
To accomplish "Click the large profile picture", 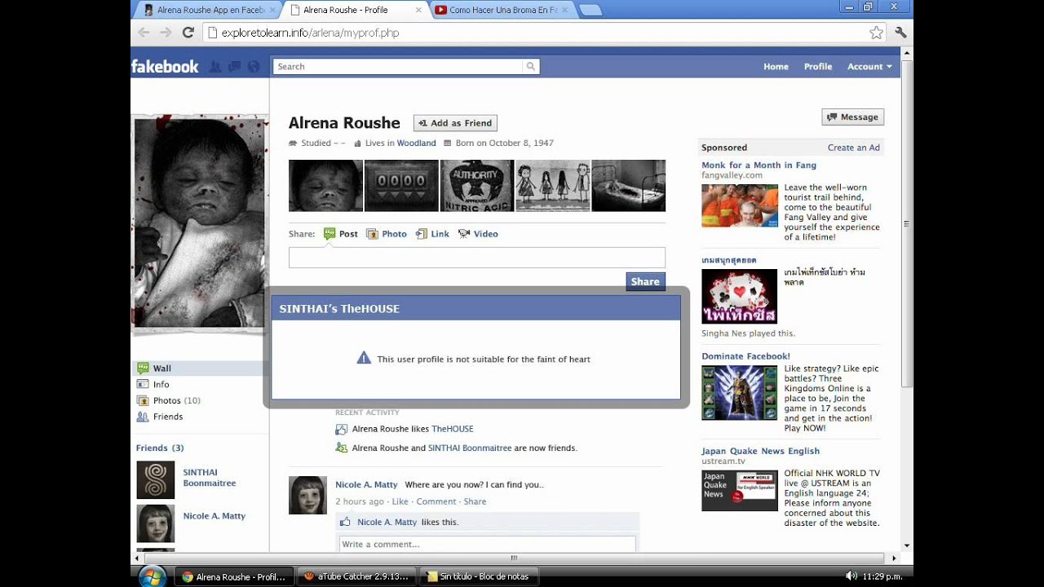I will [200, 223].
